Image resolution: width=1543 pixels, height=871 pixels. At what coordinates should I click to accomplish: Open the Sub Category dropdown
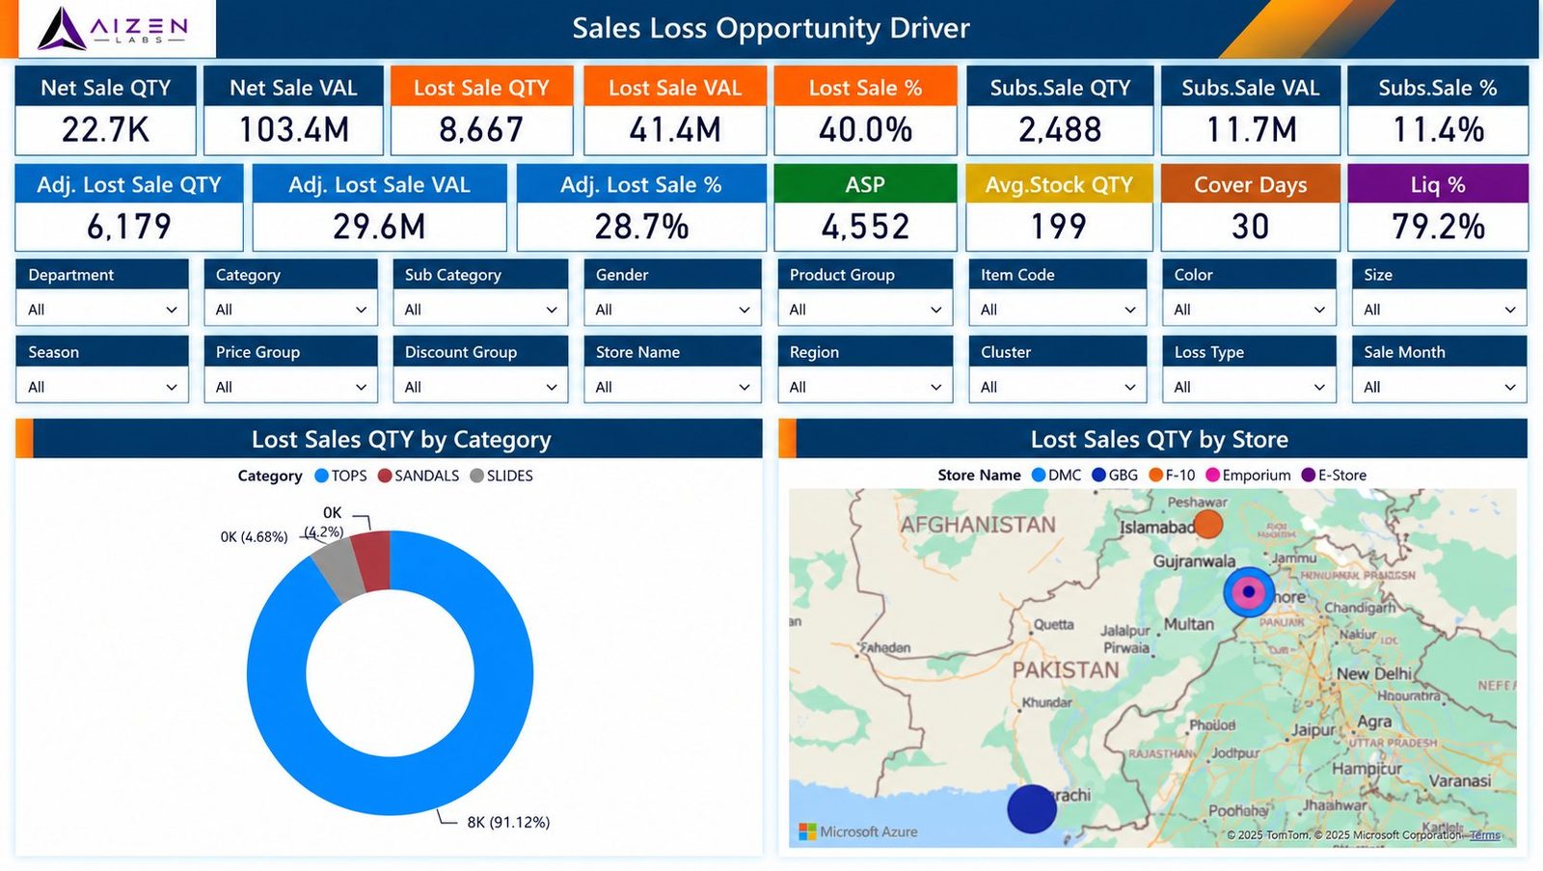[x=480, y=310]
